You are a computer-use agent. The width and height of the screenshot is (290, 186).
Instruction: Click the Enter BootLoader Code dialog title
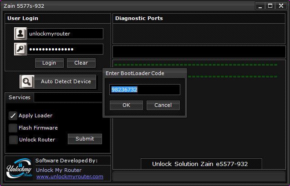135,73
